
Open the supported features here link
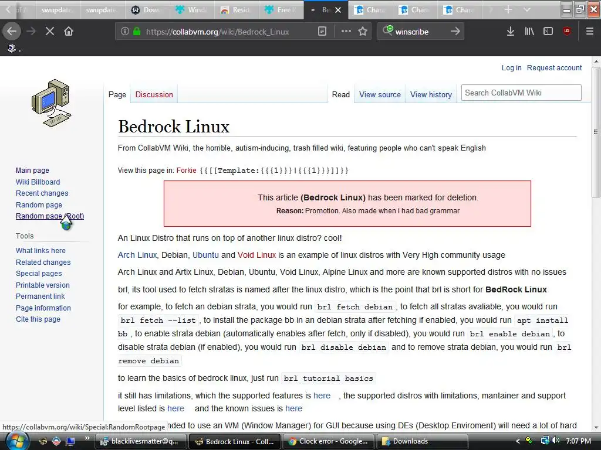(322, 396)
